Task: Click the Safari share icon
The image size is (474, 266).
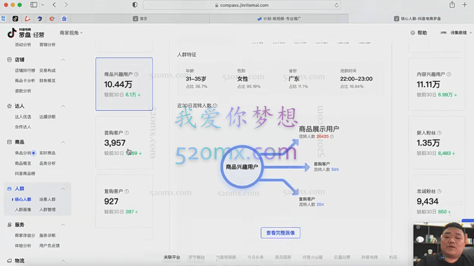Action: click(452, 5)
